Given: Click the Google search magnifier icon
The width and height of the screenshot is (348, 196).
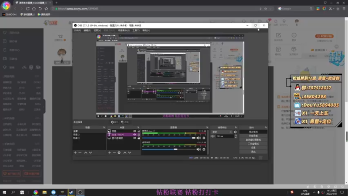Looking at the screenshot, I should point(311,9).
